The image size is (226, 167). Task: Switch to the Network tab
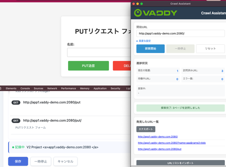pos(52,88)
